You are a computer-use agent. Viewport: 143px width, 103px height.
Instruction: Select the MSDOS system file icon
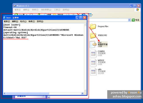click(93, 63)
